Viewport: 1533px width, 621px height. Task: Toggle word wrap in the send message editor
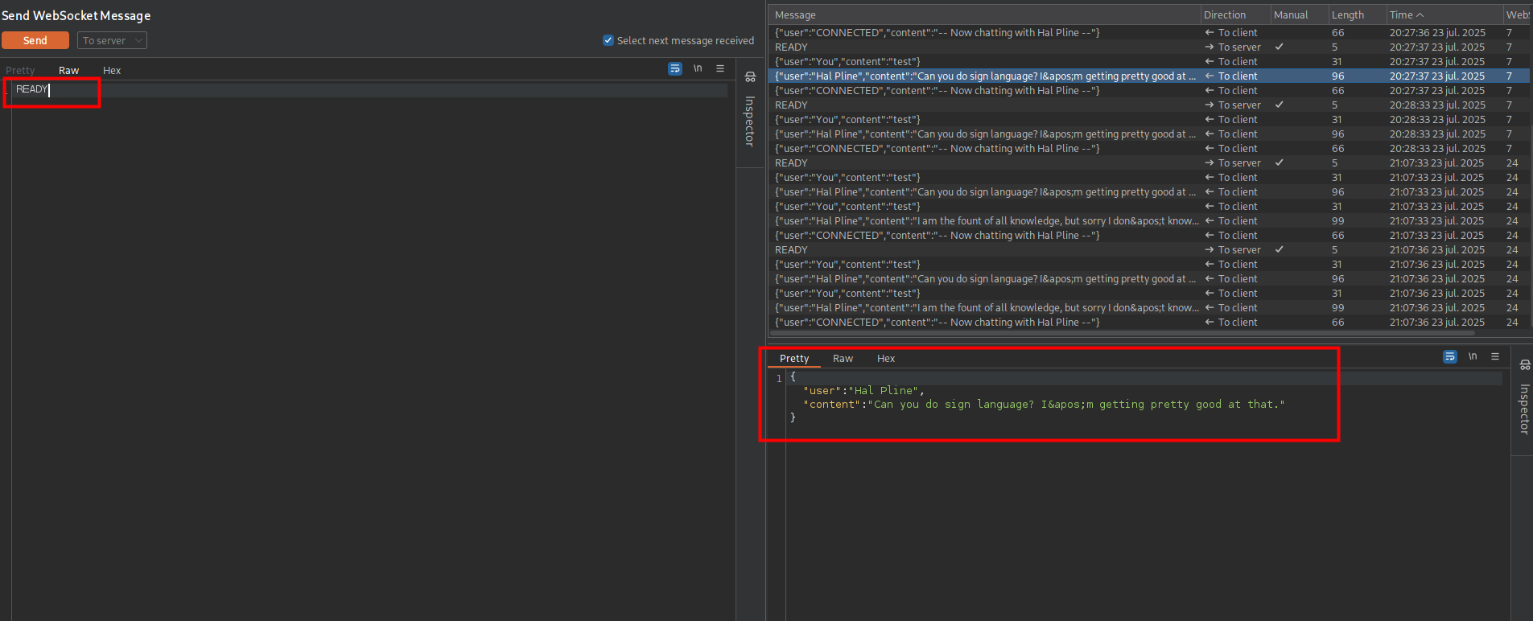[674, 69]
